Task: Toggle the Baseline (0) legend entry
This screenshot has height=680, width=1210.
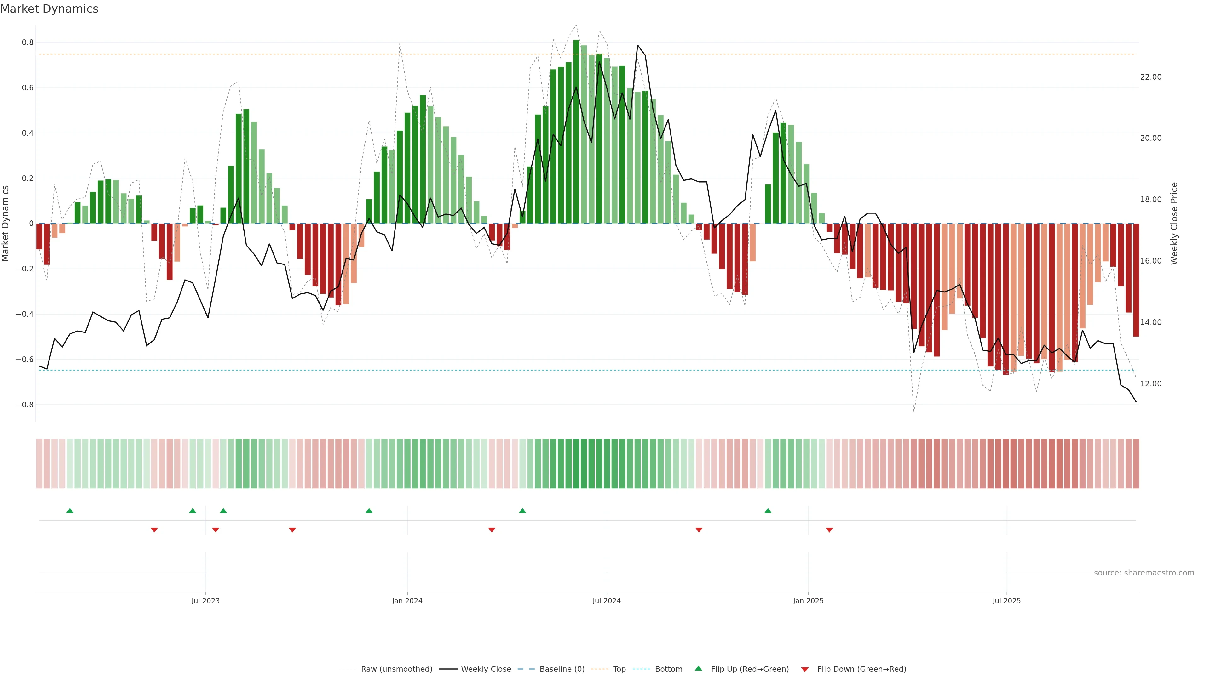Action: 562,669
